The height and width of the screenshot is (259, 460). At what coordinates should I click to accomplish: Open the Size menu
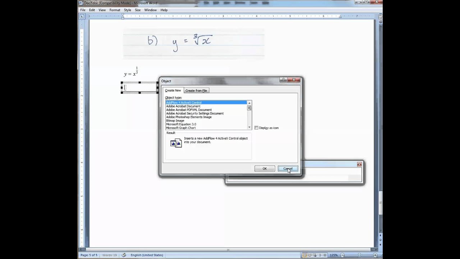pos(138,10)
